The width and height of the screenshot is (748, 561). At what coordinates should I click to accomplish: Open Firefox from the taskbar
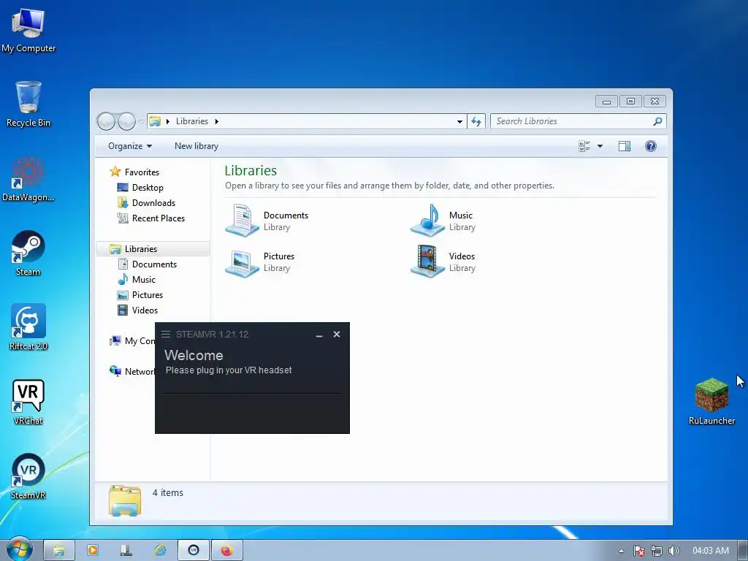coord(227,551)
